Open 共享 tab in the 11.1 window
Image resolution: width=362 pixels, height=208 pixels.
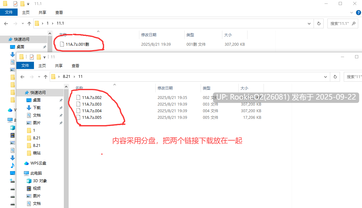42,13
